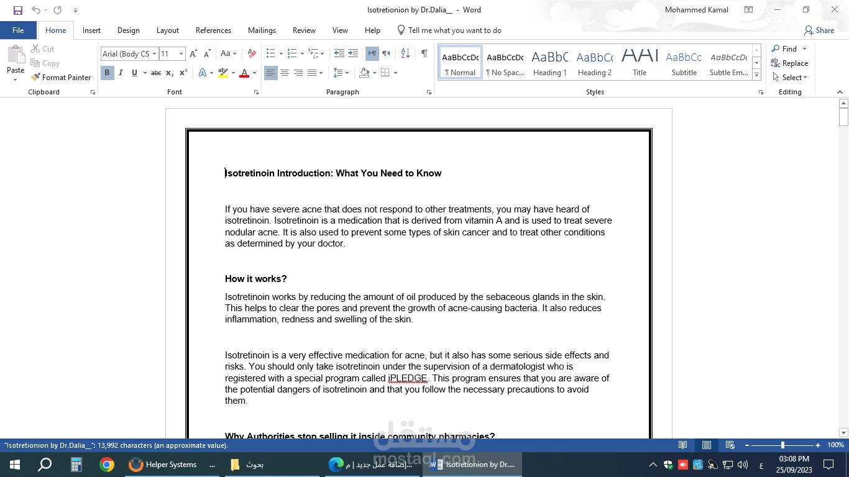Shrink the font size
The width and height of the screenshot is (849, 477).
point(207,54)
